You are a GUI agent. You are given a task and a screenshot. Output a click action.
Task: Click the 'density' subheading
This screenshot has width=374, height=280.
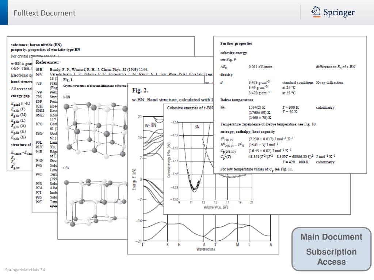[x=226, y=74]
